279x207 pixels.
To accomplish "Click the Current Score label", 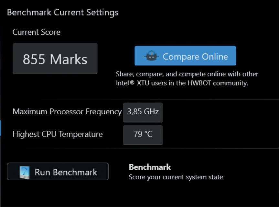I will click(36, 32).
